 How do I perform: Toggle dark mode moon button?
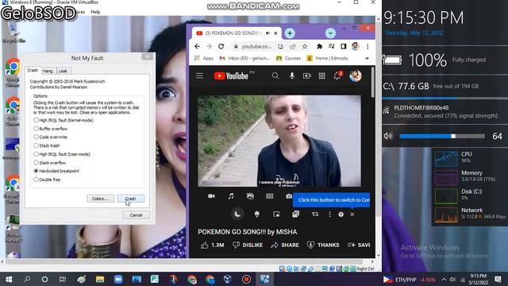pos(237,214)
